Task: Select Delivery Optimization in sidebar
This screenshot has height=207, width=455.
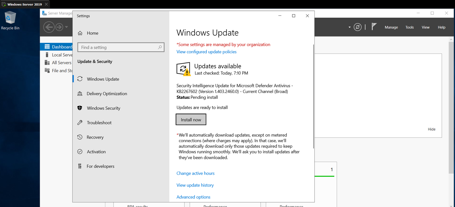Action: point(121,94)
